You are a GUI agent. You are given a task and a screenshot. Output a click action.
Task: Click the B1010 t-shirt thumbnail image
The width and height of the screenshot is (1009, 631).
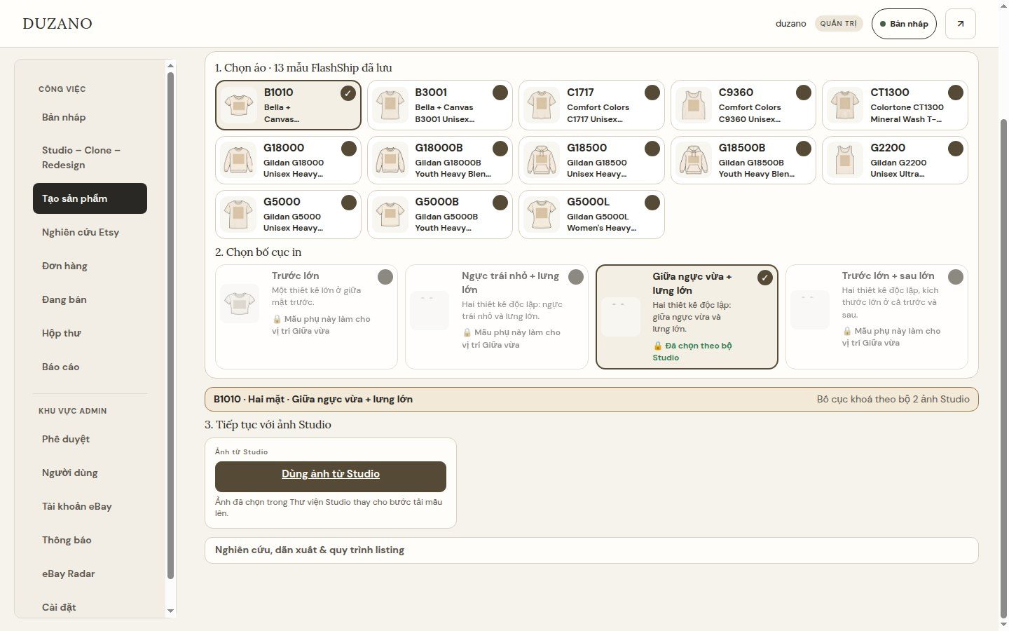coord(239,105)
